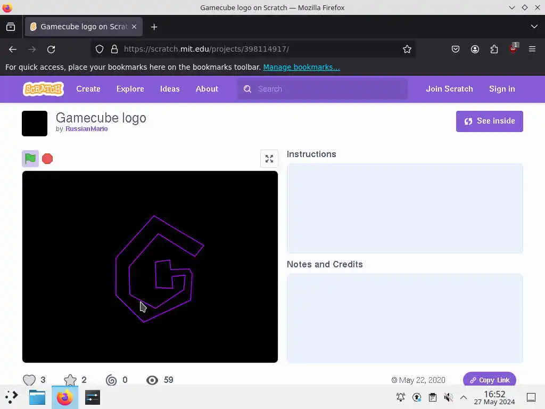Click the Firefox taskbar icon
The image size is (545, 409).
point(64,397)
